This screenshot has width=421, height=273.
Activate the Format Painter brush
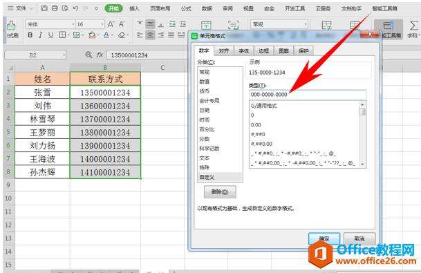click(x=11, y=26)
